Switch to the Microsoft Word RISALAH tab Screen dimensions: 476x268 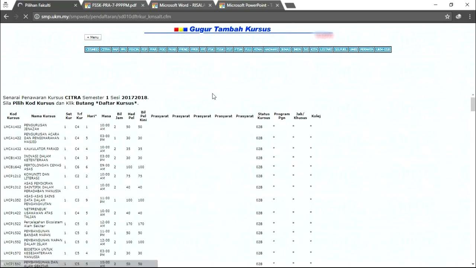click(x=181, y=5)
